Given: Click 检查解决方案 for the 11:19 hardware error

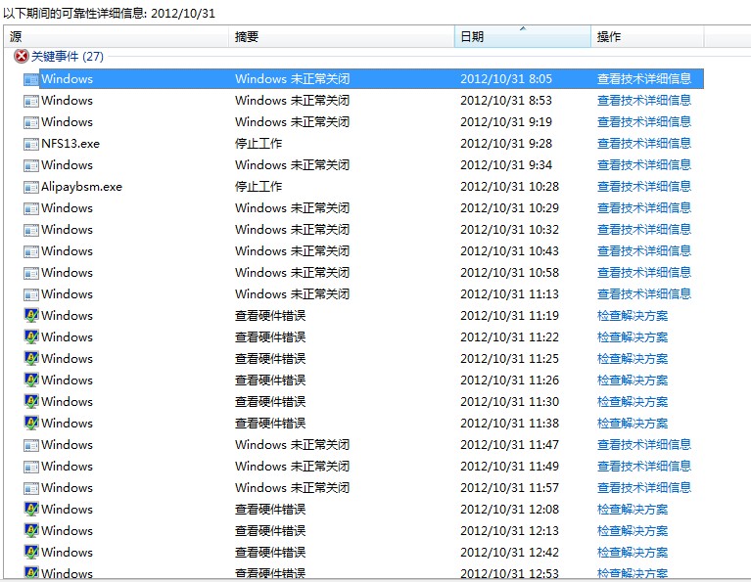Looking at the screenshot, I should (633, 316).
